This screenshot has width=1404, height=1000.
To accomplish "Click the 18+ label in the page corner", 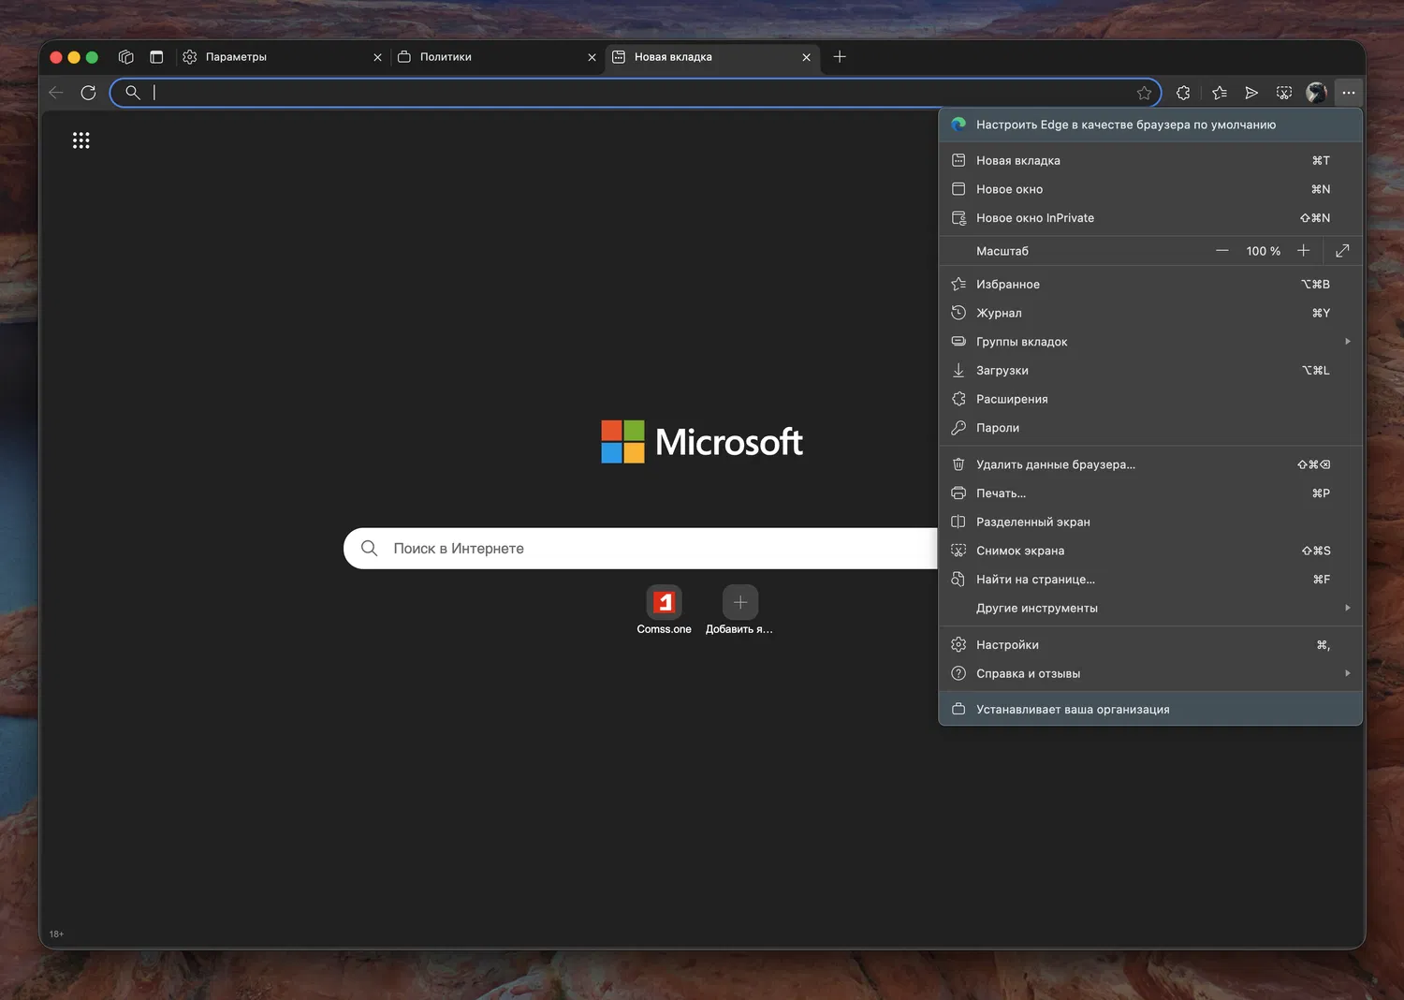I will 56,934.
